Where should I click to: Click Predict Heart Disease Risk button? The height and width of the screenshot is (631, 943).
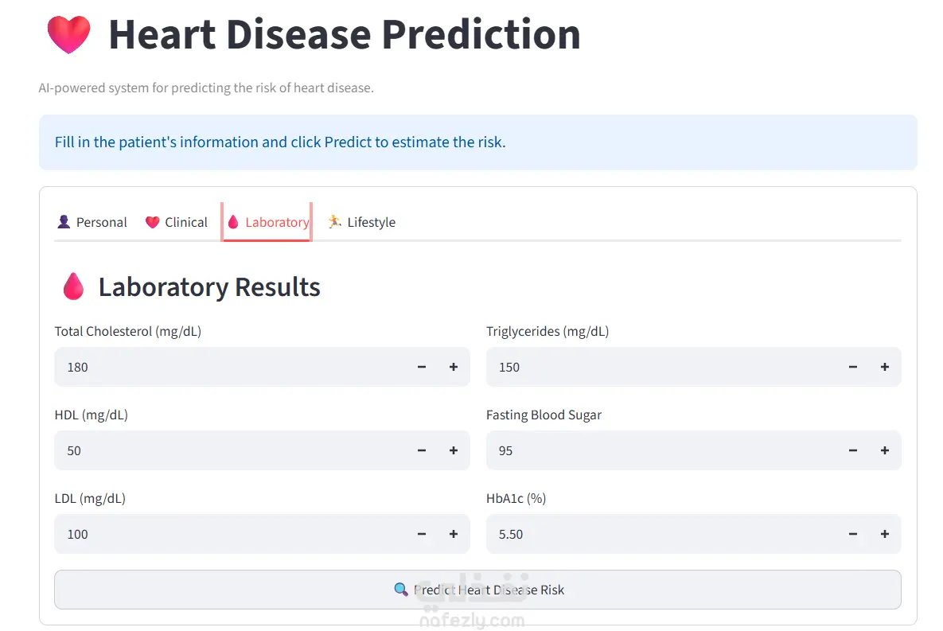tap(477, 590)
